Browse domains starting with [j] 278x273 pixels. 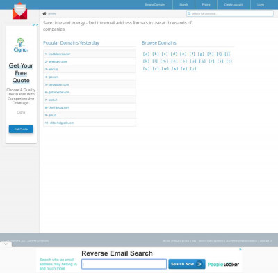coord(227,54)
